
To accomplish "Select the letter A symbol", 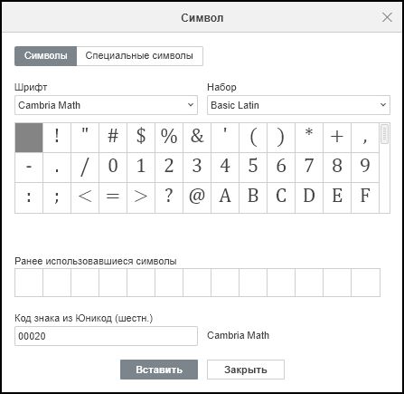I will tap(225, 197).
